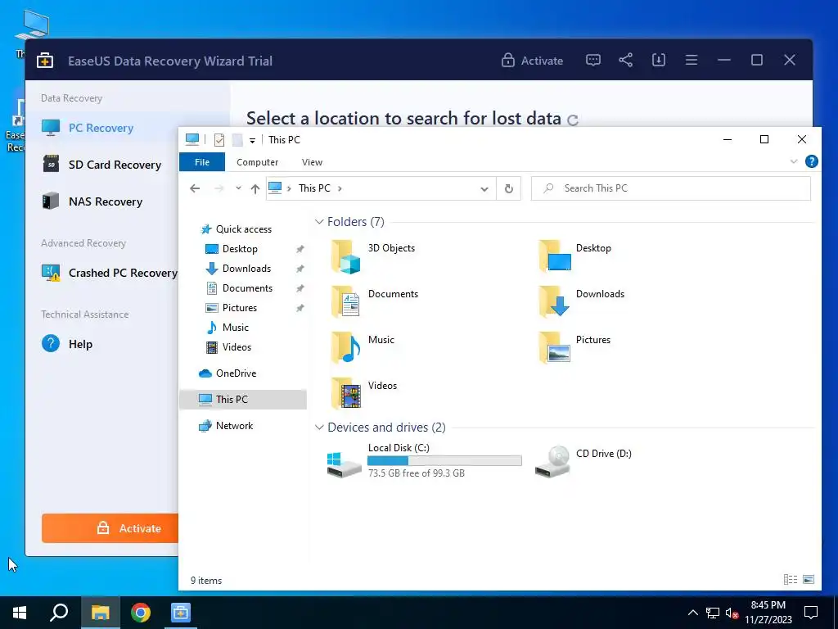Screen dimensions: 838x629
Task: Open recent locations dropdown arrow
Action: 238,188
